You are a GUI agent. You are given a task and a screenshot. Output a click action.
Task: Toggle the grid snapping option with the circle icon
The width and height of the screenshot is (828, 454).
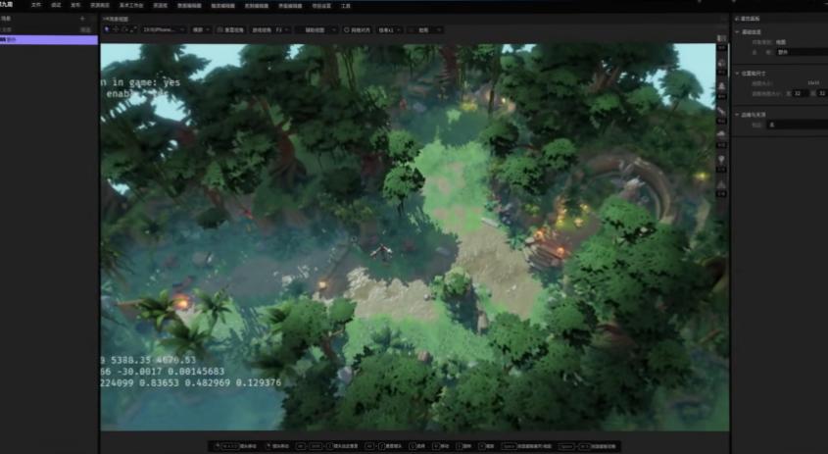[357, 30]
